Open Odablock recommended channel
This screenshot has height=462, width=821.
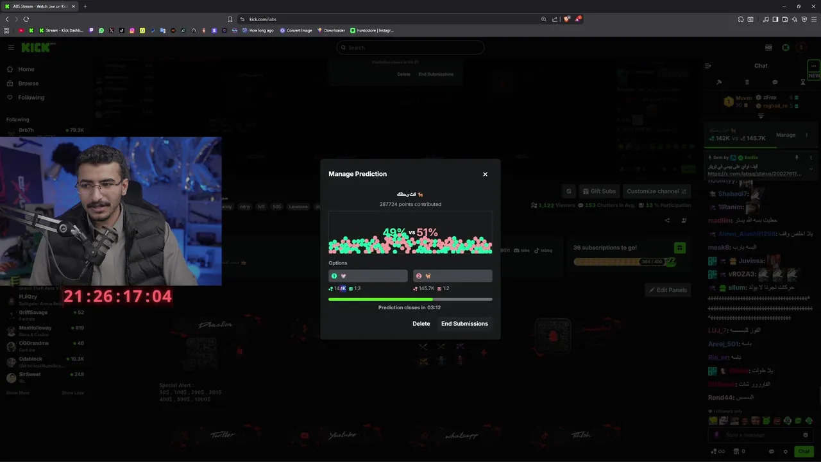(45, 361)
